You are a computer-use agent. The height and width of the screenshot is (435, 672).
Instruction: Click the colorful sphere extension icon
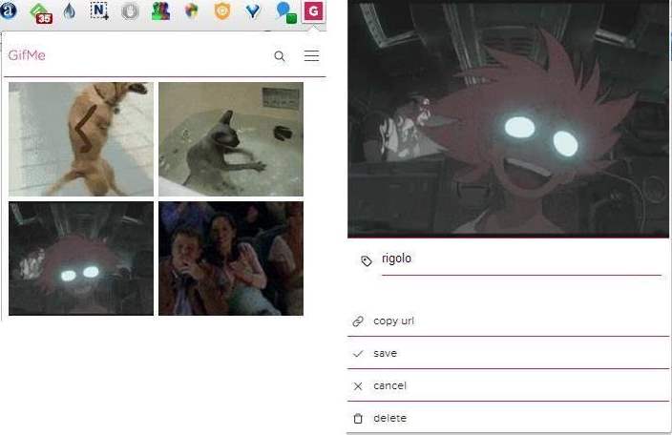pos(191,11)
